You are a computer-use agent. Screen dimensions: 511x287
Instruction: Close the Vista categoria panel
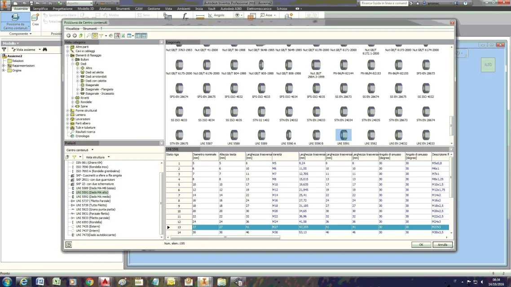pos(162,42)
